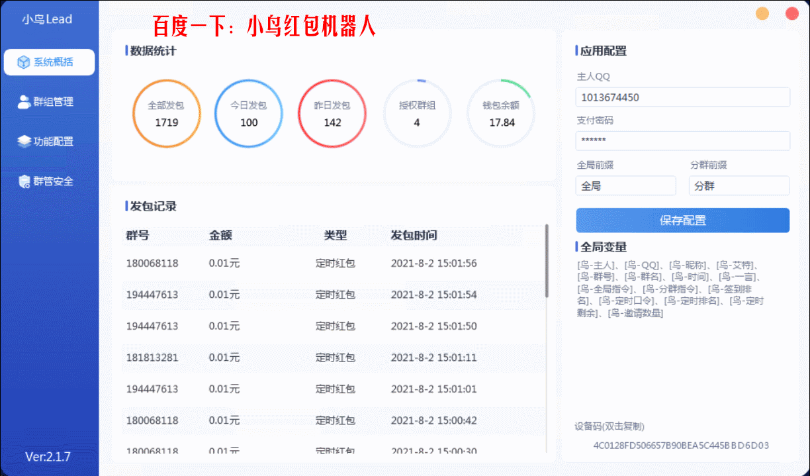
Task: Click the 数据统计 section heading
Action: pos(153,50)
